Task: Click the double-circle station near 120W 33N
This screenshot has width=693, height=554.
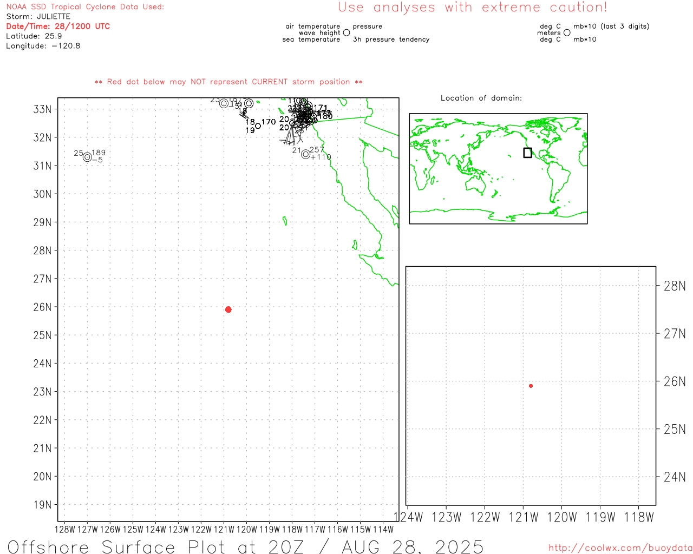Action: (249, 103)
